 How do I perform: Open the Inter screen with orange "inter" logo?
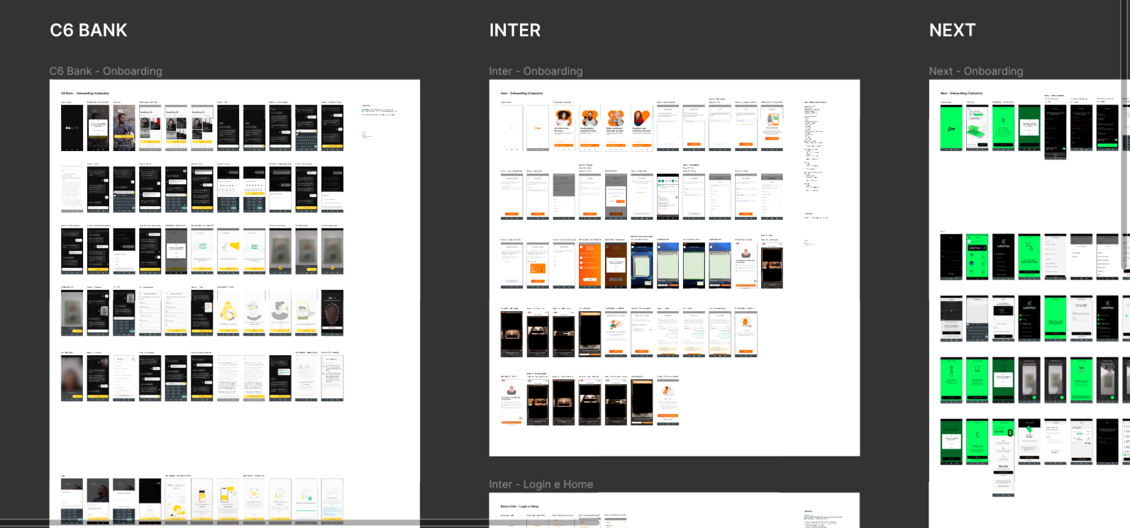538,128
